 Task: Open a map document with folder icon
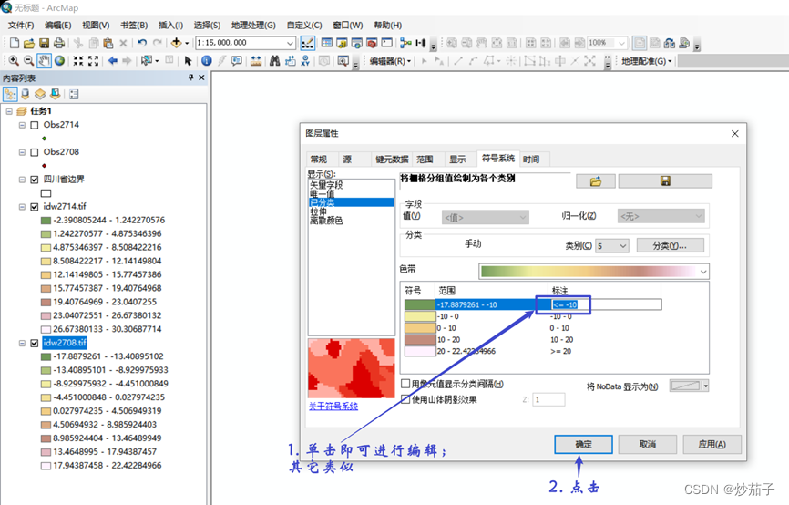29,44
